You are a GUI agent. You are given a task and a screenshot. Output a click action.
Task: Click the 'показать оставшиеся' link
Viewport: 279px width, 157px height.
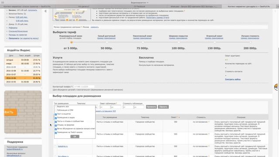click(105, 111)
